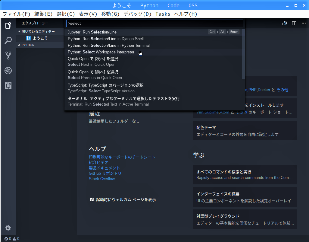Collapse the PYTHON folder section
Image resolution: width=309 pixels, height=242 pixels.
19,45
